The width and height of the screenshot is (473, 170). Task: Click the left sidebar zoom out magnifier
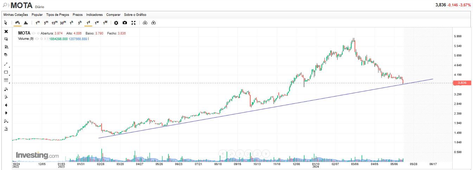6,97
